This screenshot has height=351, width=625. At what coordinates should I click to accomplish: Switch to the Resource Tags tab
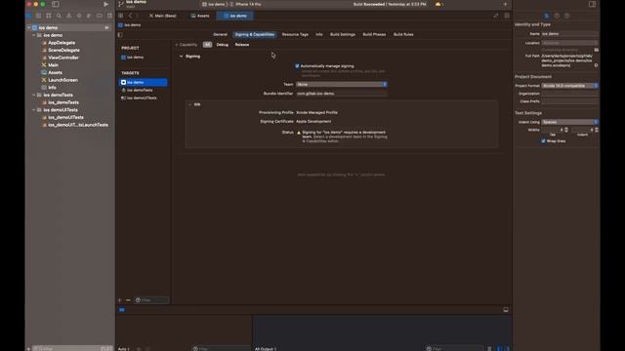(295, 35)
